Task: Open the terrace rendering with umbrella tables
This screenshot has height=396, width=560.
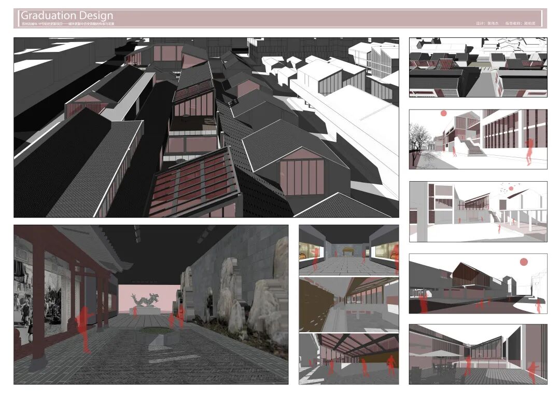Action: coord(478,354)
